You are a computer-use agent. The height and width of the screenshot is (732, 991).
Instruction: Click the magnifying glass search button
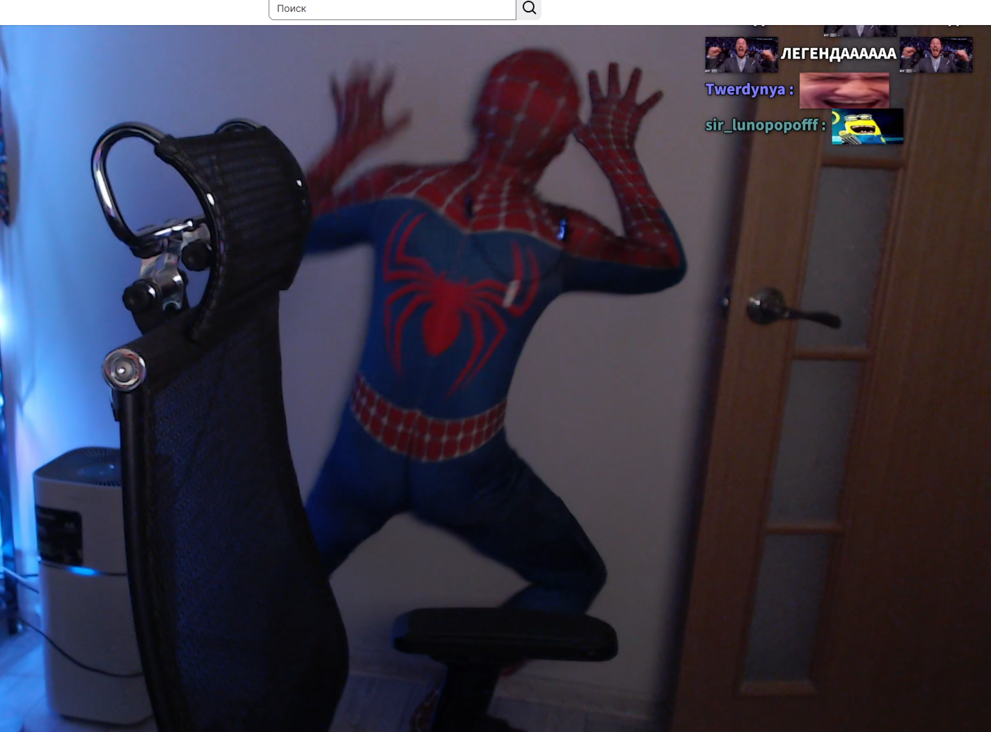[x=529, y=8]
